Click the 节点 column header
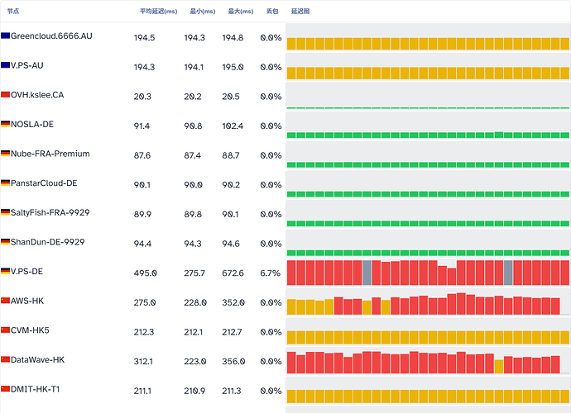The image size is (571, 413). 13,12
